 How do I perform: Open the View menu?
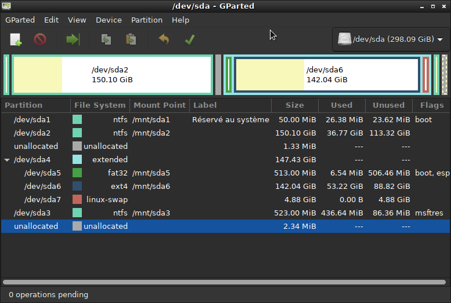click(x=77, y=20)
